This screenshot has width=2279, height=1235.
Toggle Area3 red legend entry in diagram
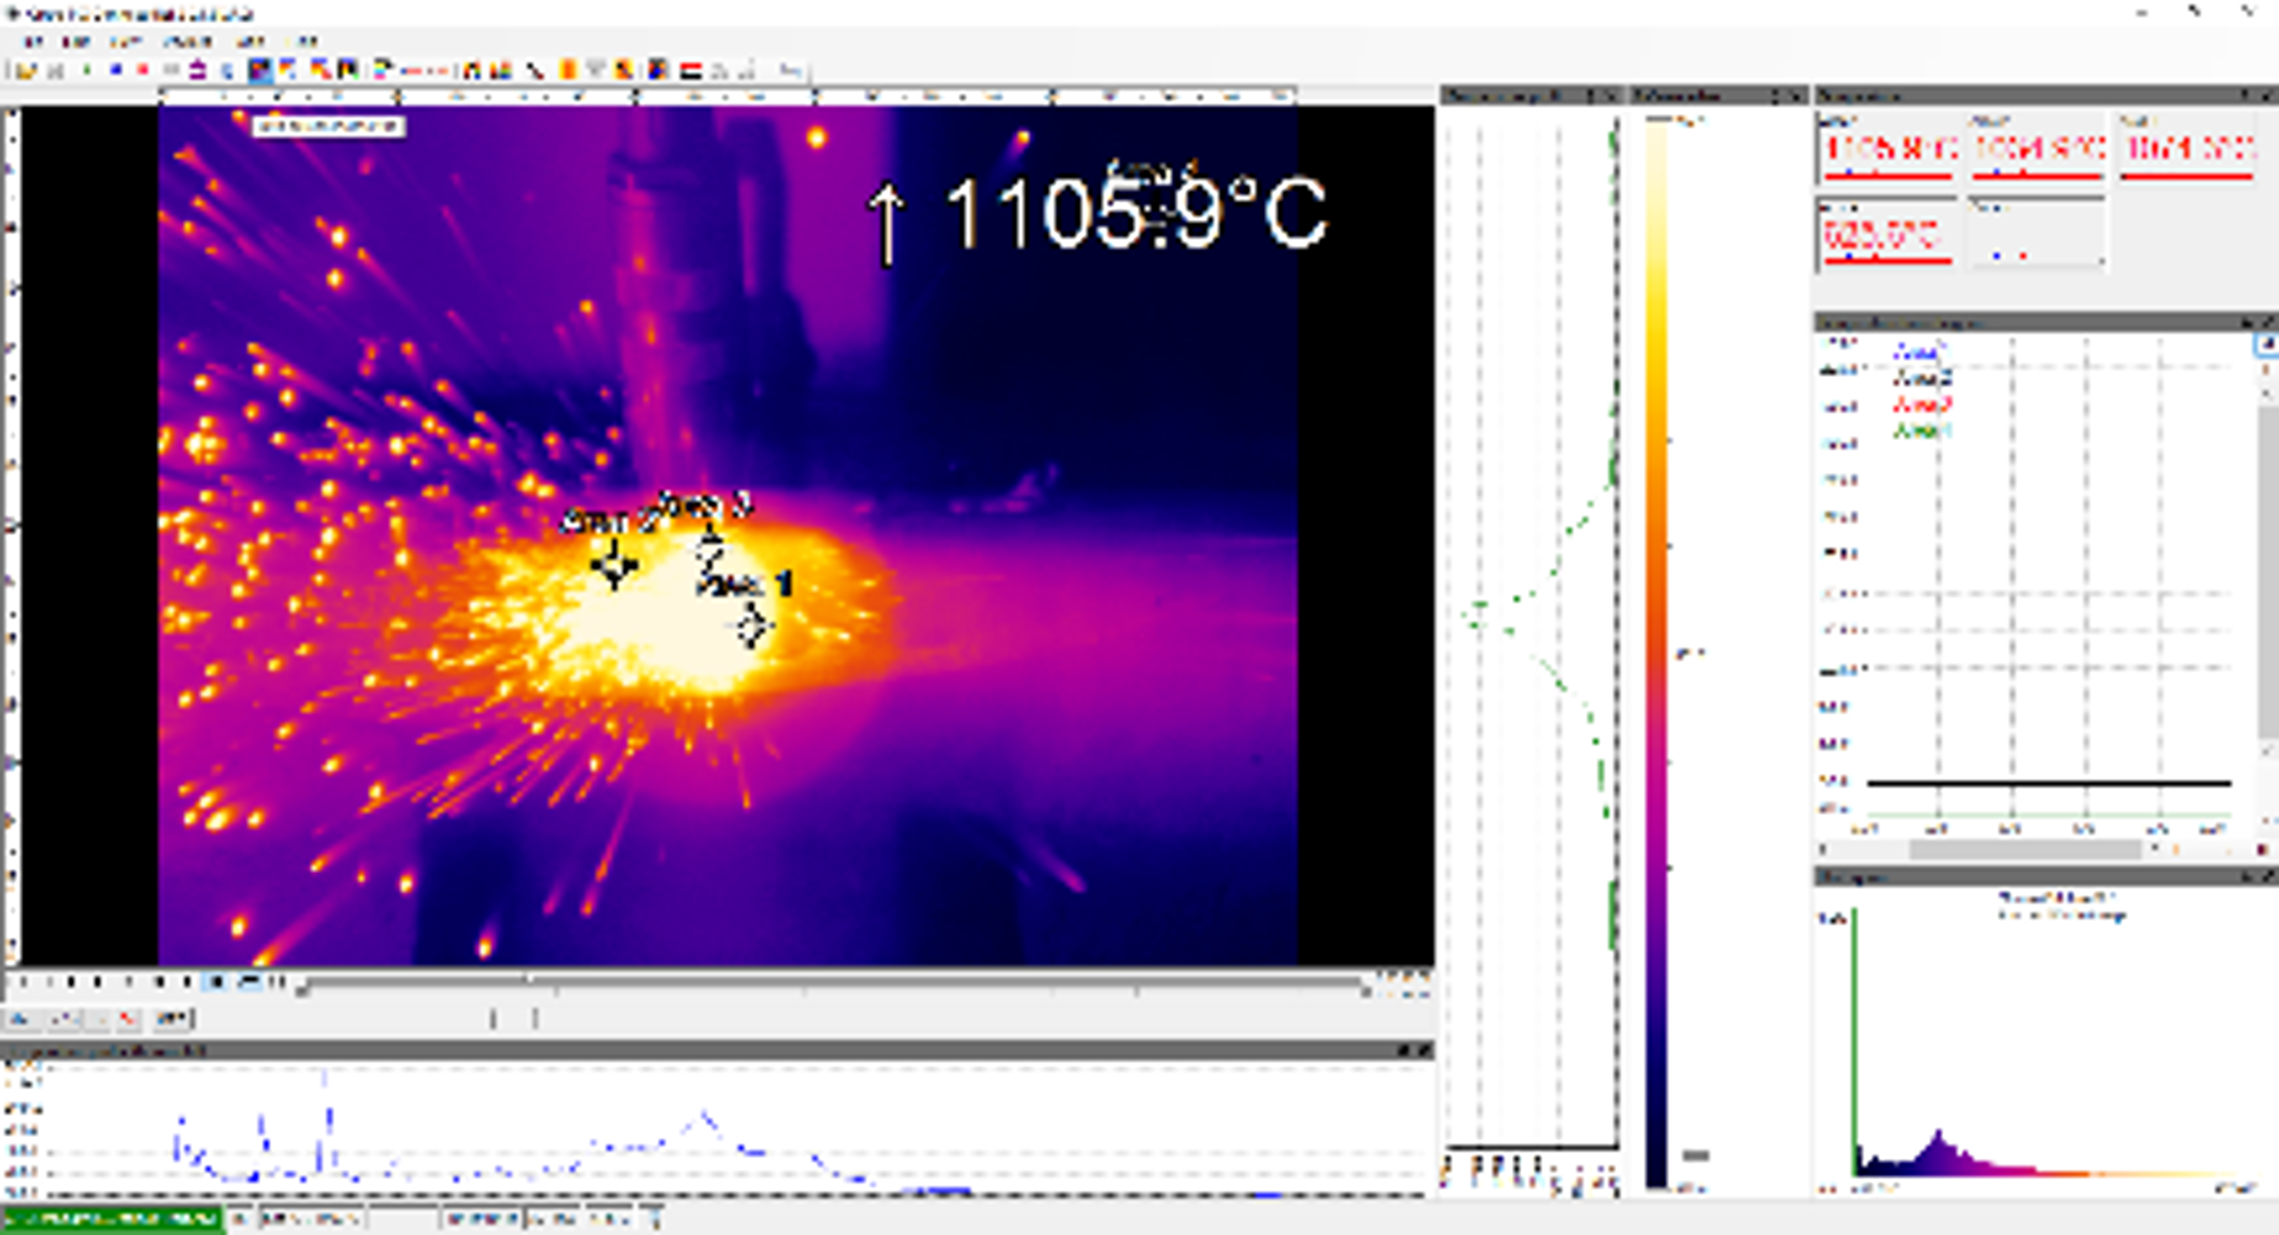tap(1922, 405)
